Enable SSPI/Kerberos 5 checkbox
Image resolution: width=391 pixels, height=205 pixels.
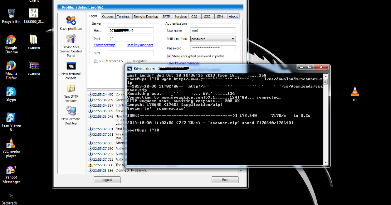tap(96, 61)
